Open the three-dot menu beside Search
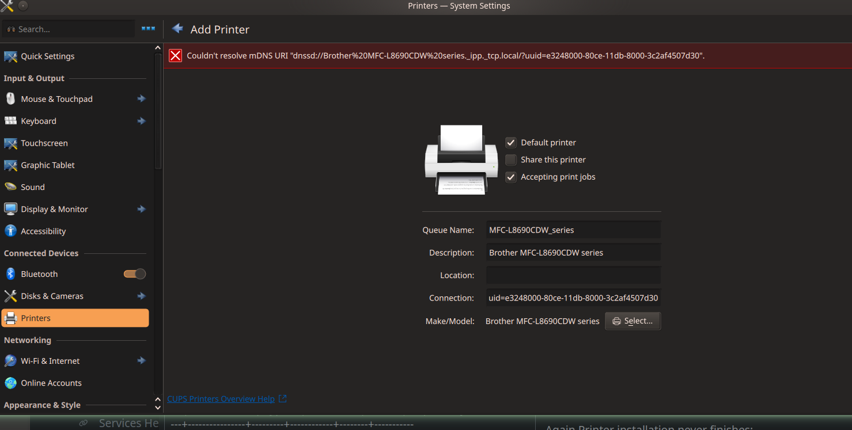Image resolution: width=852 pixels, height=430 pixels. coord(148,28)
